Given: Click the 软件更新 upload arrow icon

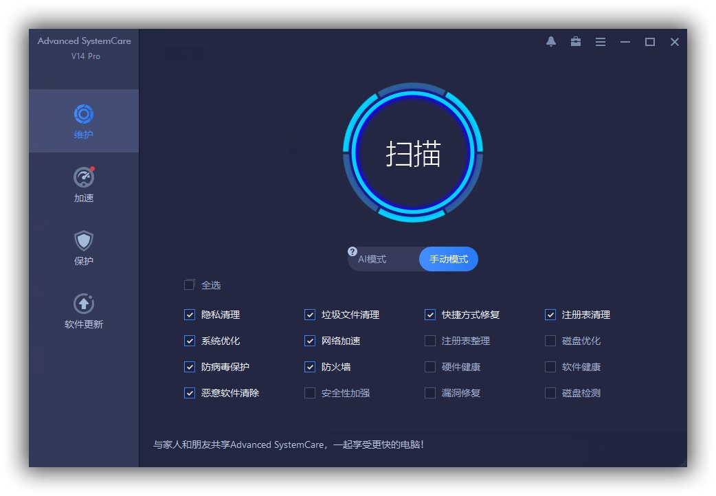Looking at the screenshot, I should pos(84,304).
